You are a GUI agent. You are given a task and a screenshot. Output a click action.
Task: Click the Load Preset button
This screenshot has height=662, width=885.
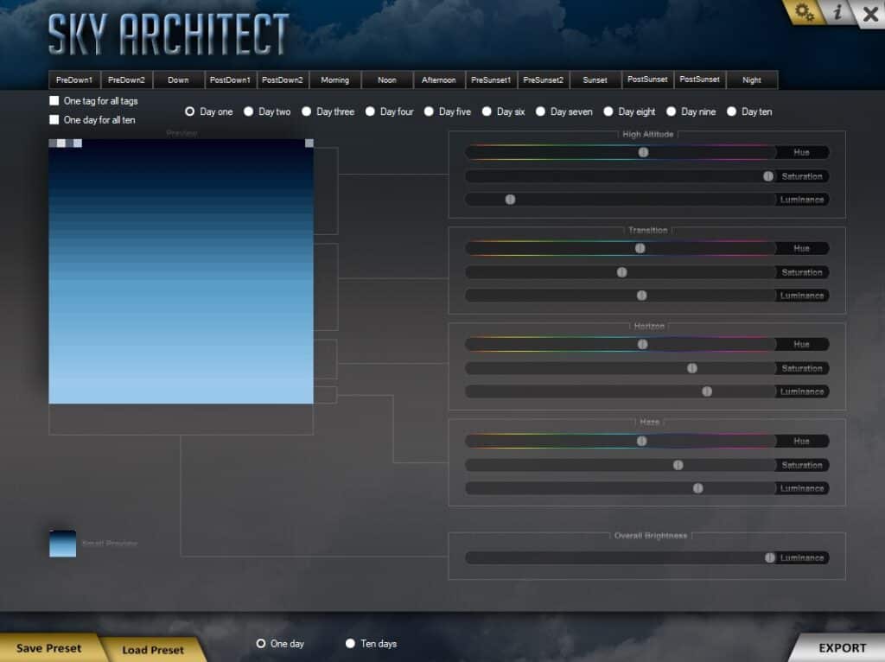pyautogui.click(x=153, y=650)
